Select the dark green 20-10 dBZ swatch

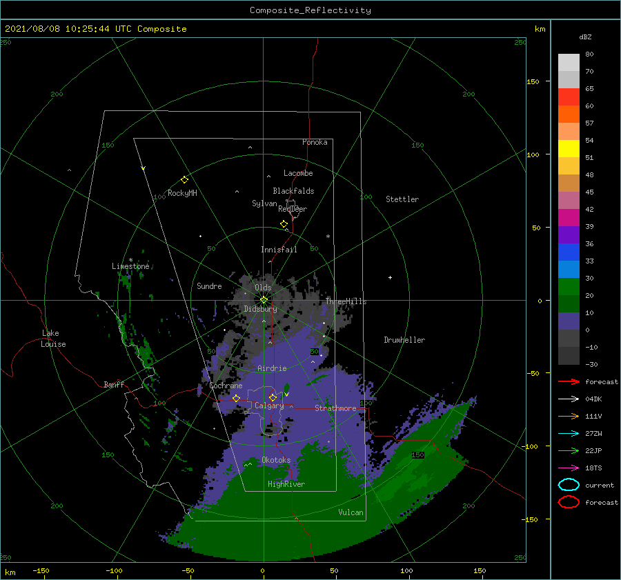569,304
